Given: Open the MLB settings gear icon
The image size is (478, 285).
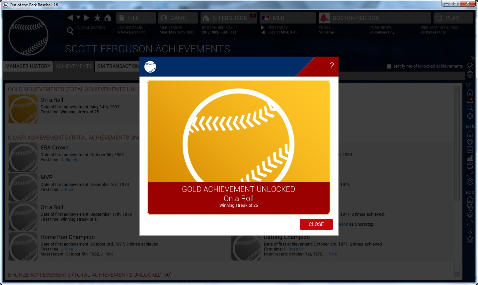Looking at the screenshot, I should [470, 182].
